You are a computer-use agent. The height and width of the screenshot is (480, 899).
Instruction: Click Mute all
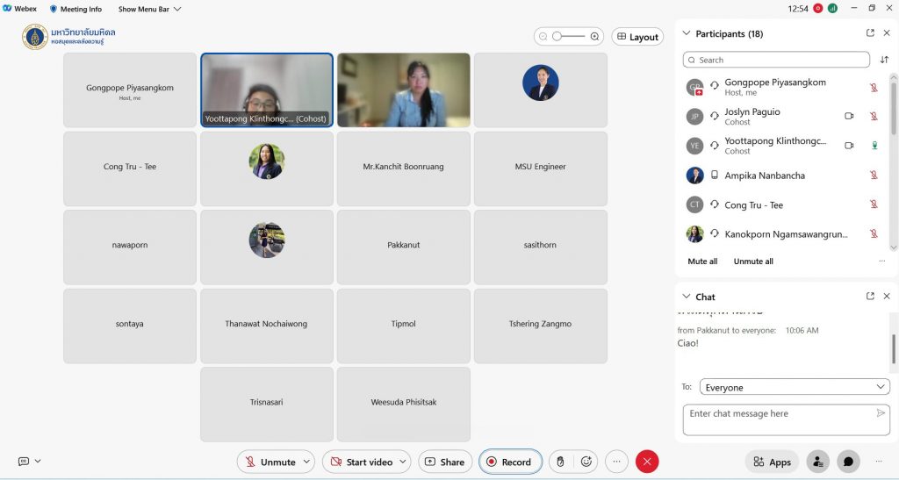click(x=702, y=261)
